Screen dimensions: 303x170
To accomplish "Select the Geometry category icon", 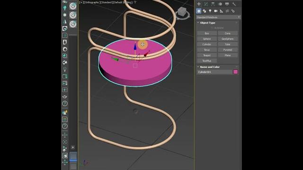I will click(x=199, y=11).
